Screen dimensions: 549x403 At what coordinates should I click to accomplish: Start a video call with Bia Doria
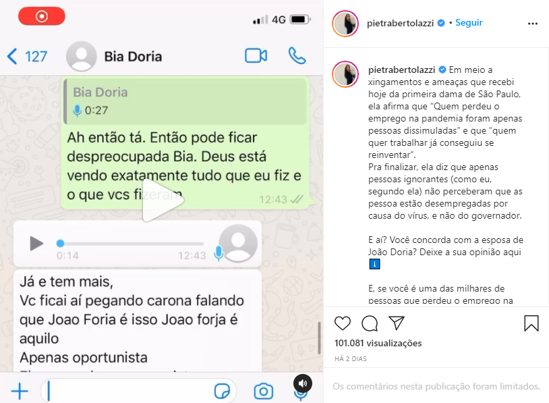(x=256, y=56)
